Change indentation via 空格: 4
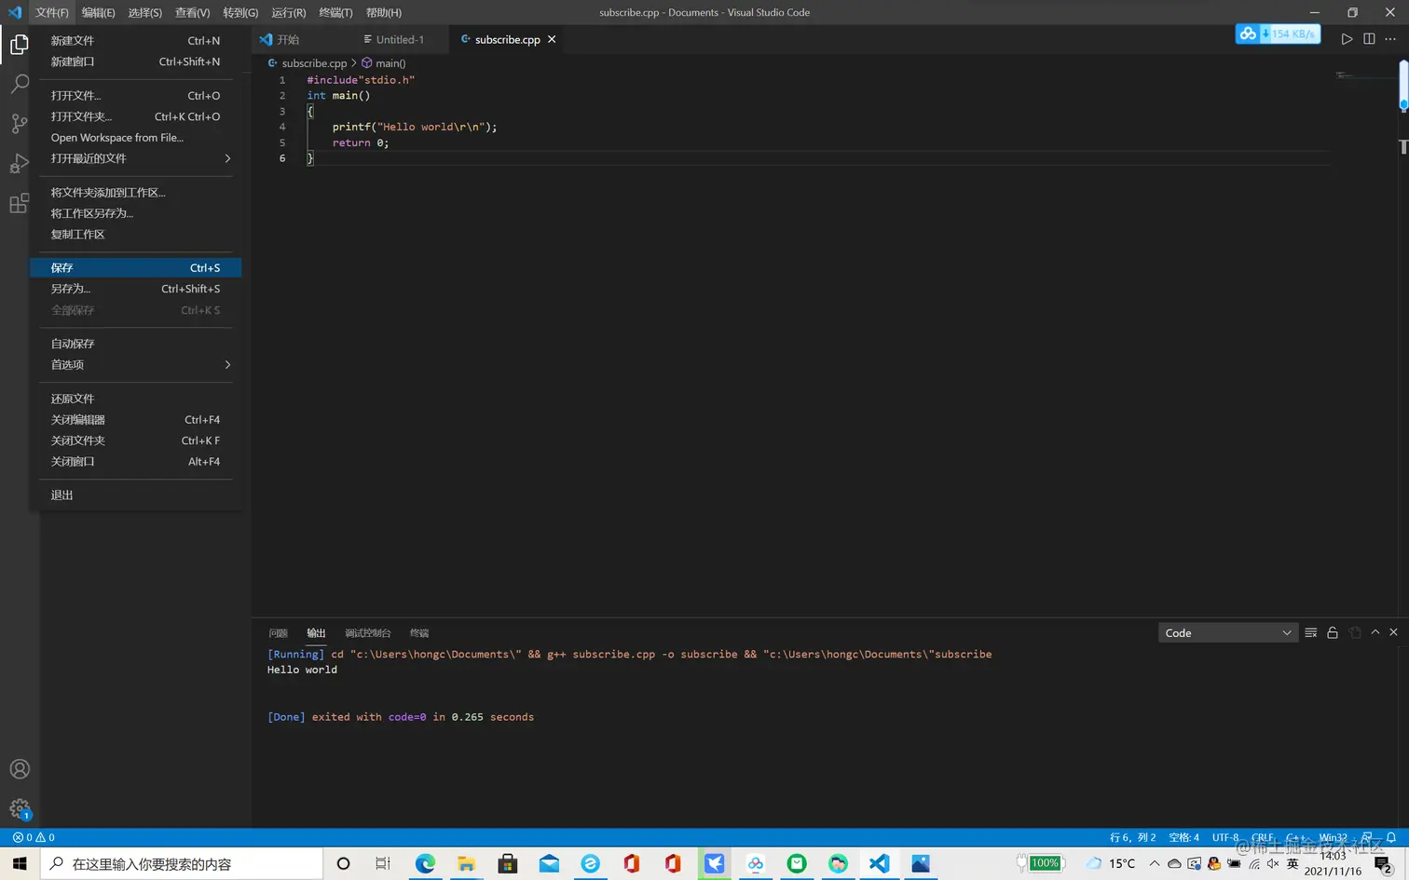Image resolution: width=1409 pixels, height=880 pixels. point(1183,837)
